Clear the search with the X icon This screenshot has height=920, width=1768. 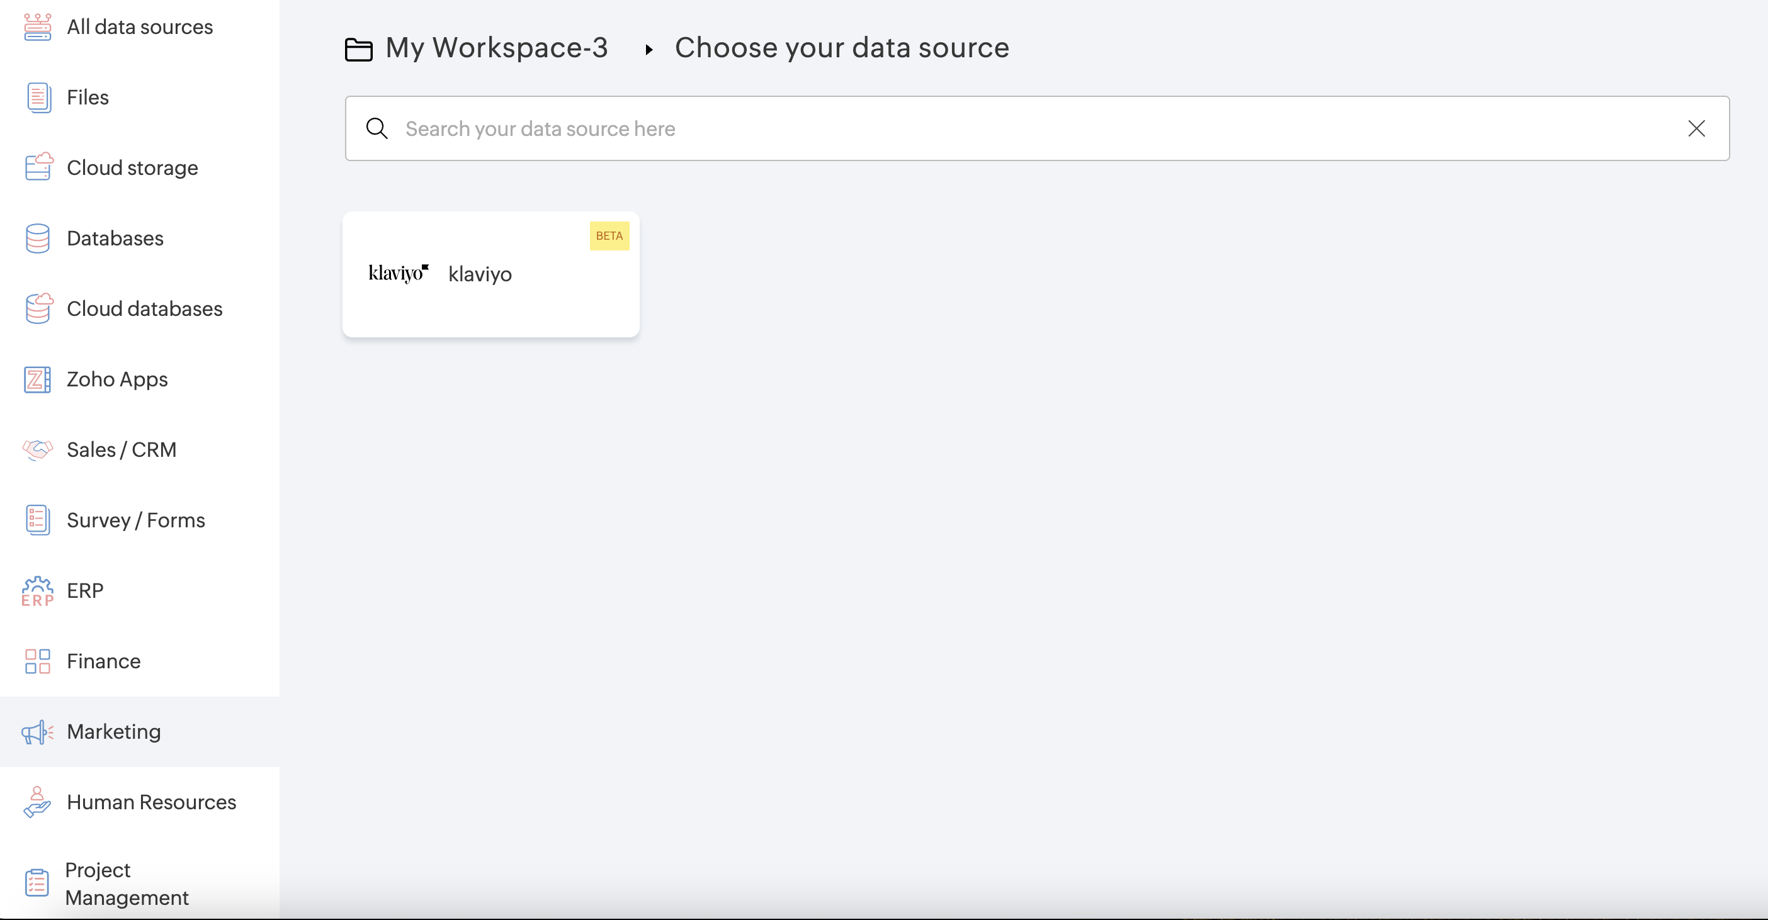tap(1696, 128)
